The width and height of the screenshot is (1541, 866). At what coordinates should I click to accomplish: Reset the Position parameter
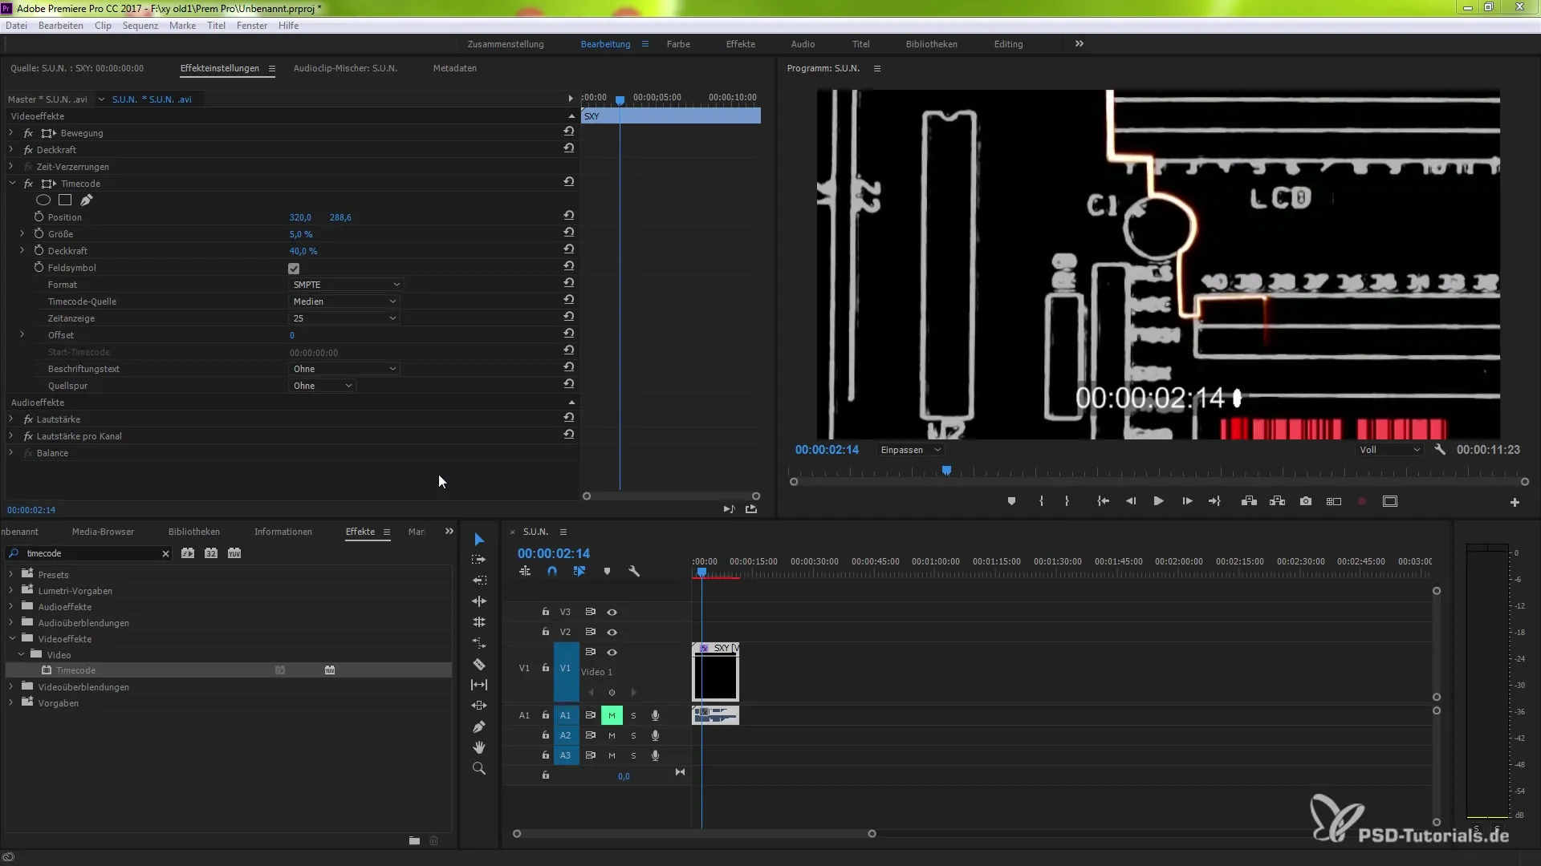click(568, 216)
